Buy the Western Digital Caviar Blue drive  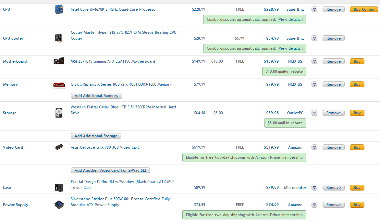coord(357,113)
